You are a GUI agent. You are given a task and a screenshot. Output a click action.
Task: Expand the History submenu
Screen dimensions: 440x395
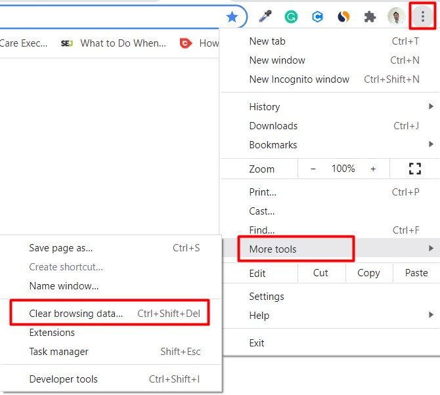click(x=330, y=107)
